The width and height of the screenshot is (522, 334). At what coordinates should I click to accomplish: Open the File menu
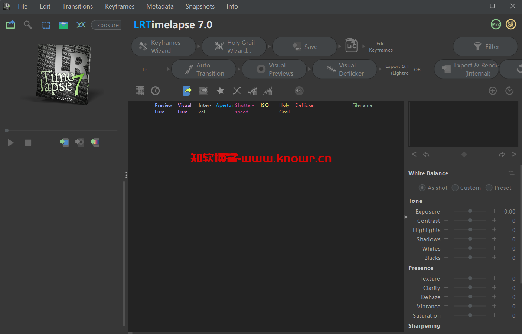coord(23,6)
